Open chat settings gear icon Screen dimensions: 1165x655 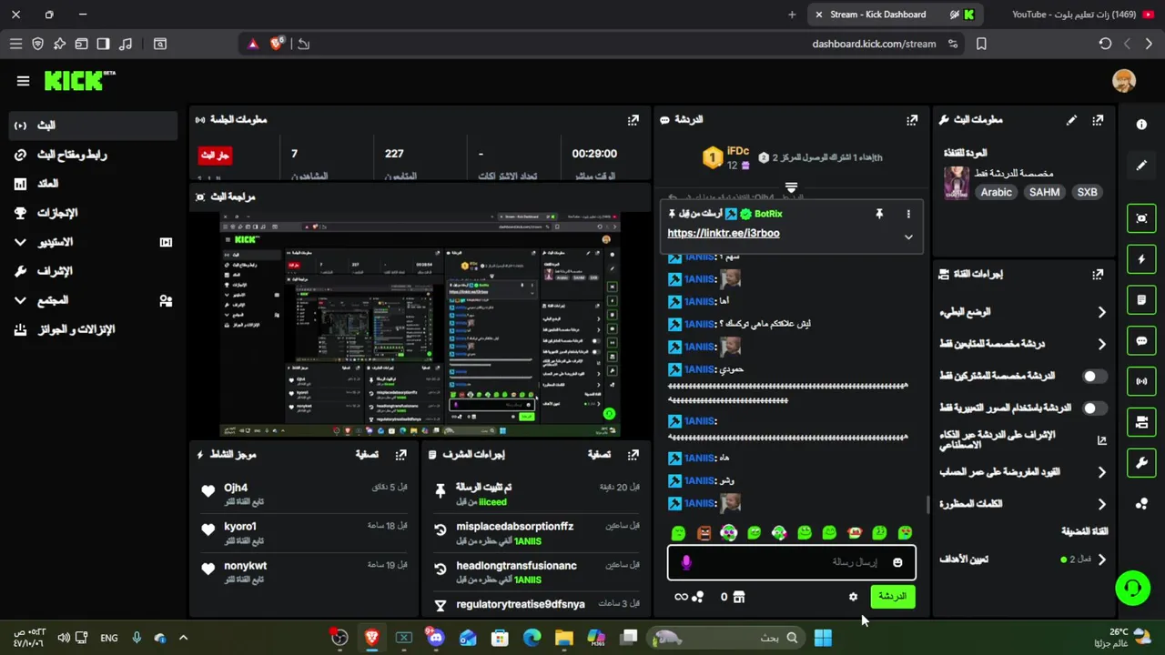coord(853,597)
